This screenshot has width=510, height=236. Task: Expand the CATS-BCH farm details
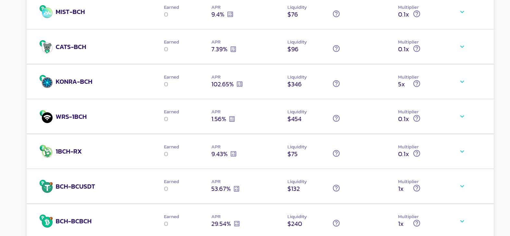click(x=462, y=47)
